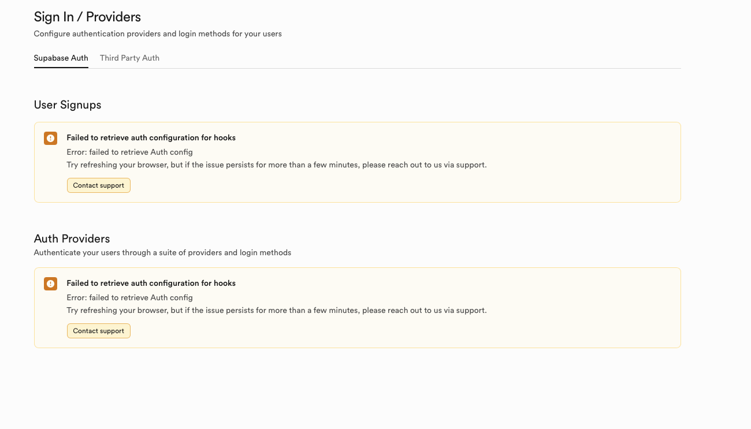
Task: Click the active underline beneath Supabase Auth tab
Action: tap(61, 68)
